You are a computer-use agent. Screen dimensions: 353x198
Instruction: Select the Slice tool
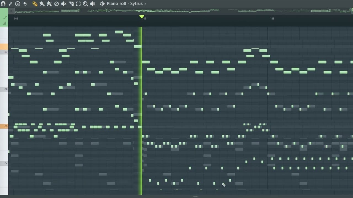click(x=71, y=4)
